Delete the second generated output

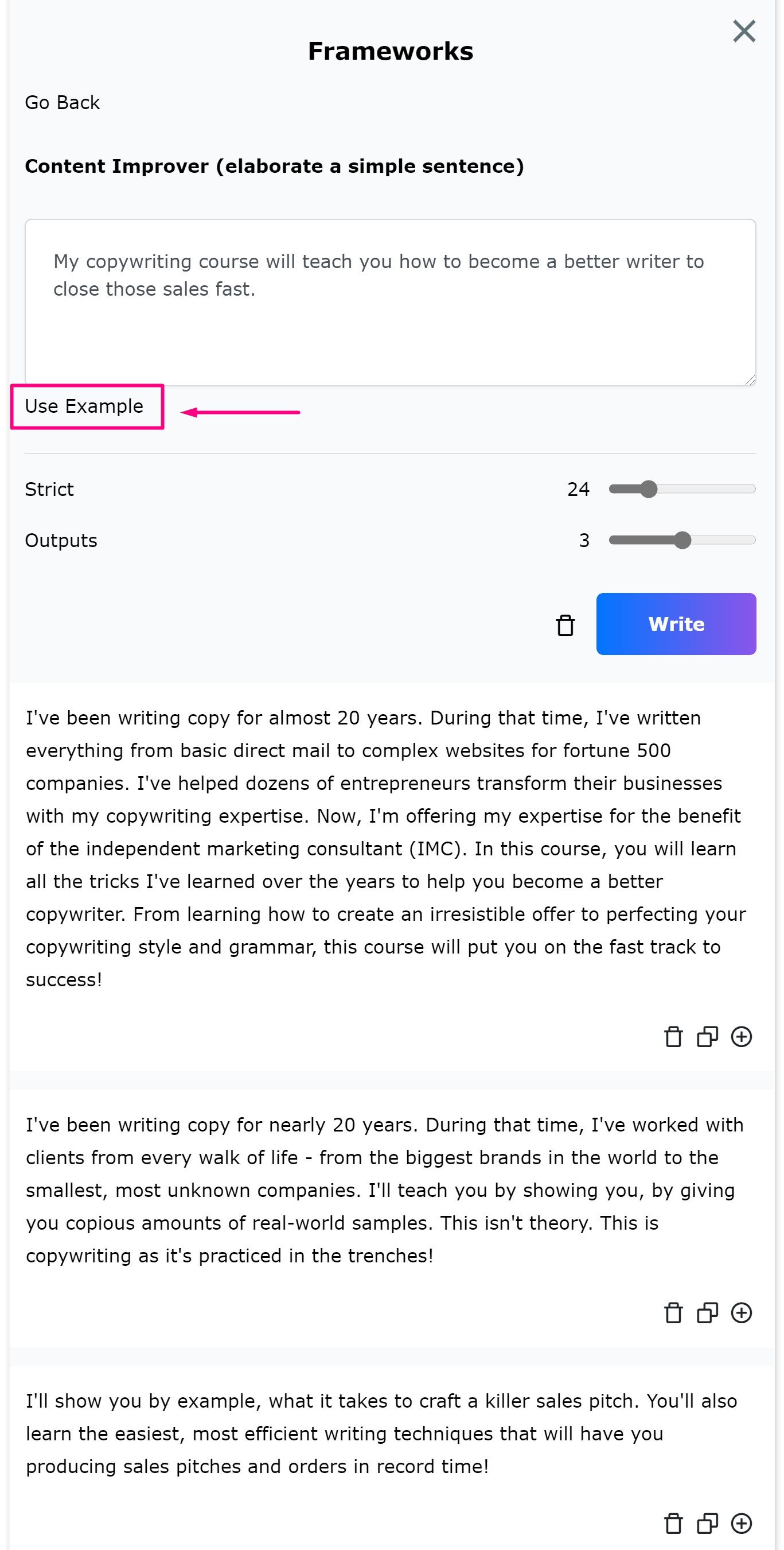click(x=673, y=1313)
